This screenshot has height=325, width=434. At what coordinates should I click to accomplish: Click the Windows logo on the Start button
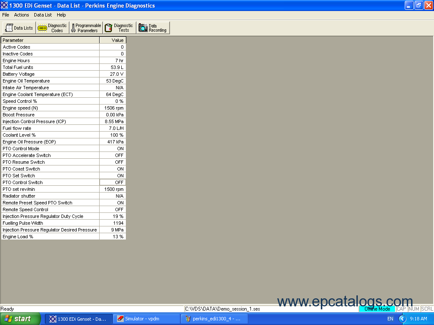pyautogui.click(x=8, y=319)
